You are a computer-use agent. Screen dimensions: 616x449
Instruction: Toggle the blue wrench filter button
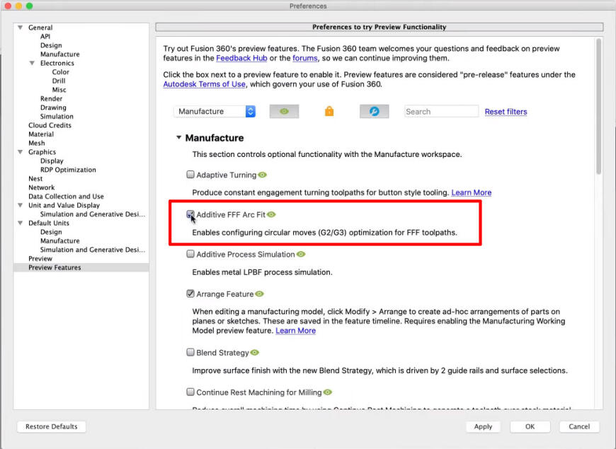pyautogui.click(x=374, y=112)
